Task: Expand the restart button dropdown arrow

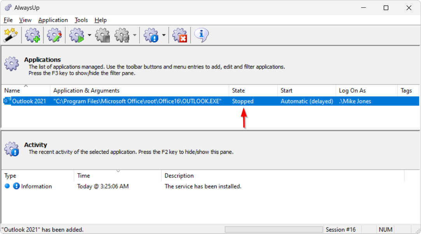Action: pyautogui.click(x=135, y=35)
